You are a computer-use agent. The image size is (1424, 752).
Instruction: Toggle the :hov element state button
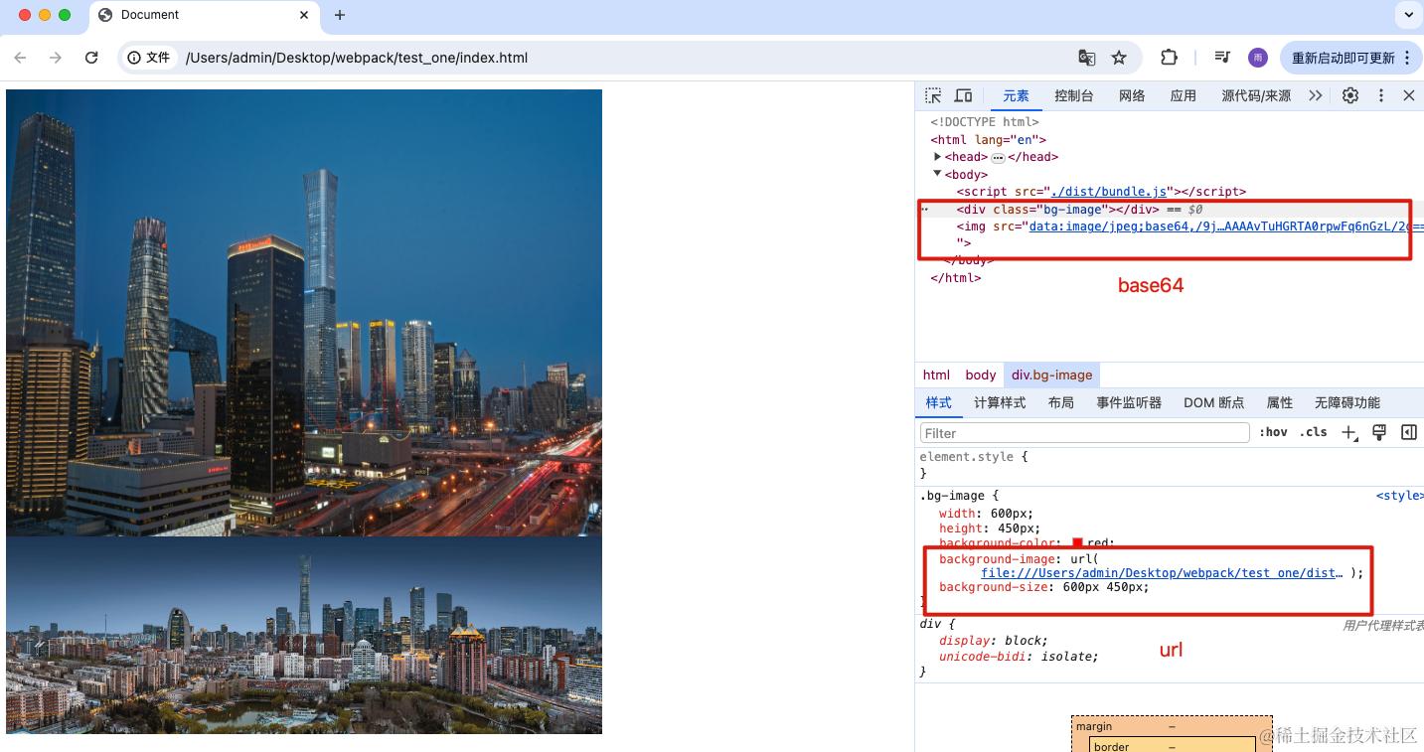(1273, 432)
